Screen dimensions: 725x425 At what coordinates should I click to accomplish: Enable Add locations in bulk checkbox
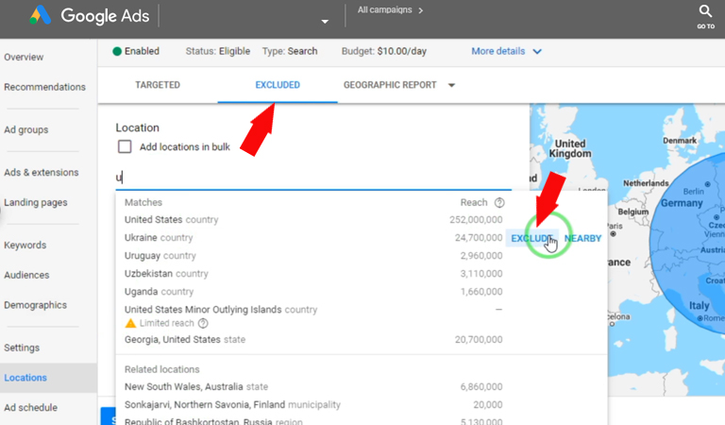[125, 146]
